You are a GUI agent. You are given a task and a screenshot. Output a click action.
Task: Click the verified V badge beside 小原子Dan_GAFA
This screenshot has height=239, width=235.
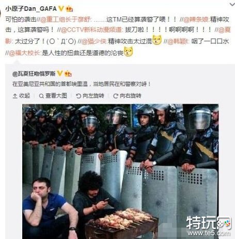(61, 9)
